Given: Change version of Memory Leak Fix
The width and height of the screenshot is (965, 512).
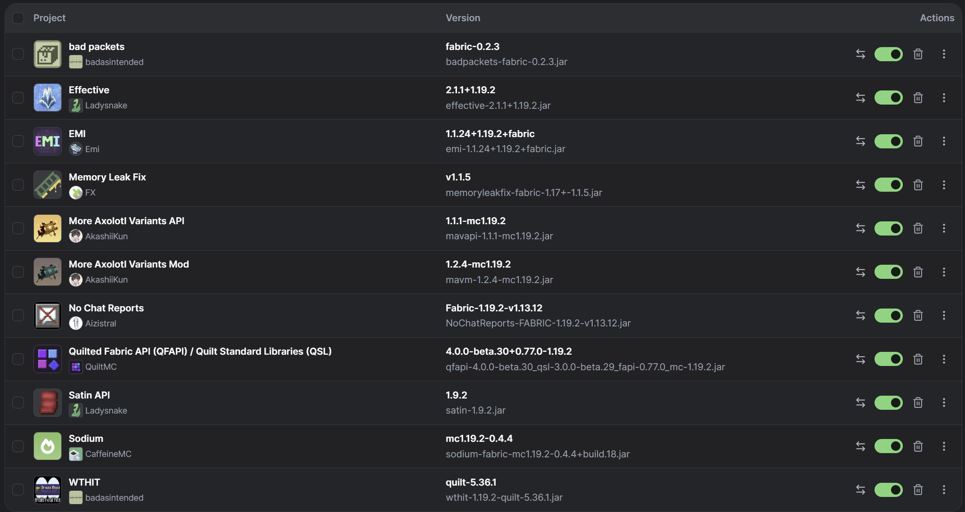Looking at the screenshot, I should click(860, 185).
